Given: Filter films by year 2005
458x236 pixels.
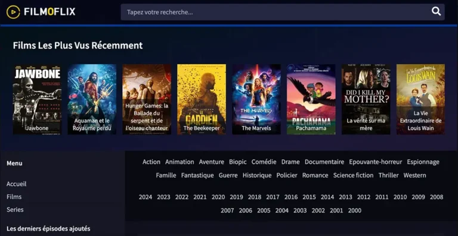Looking at the screenshot, I should pyautogui.click(x=264, y=210).
